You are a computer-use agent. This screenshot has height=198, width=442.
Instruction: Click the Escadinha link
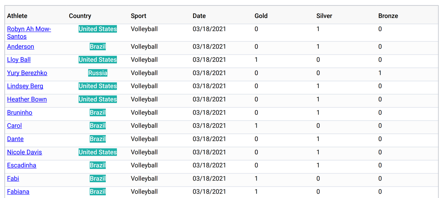point(22,165)
